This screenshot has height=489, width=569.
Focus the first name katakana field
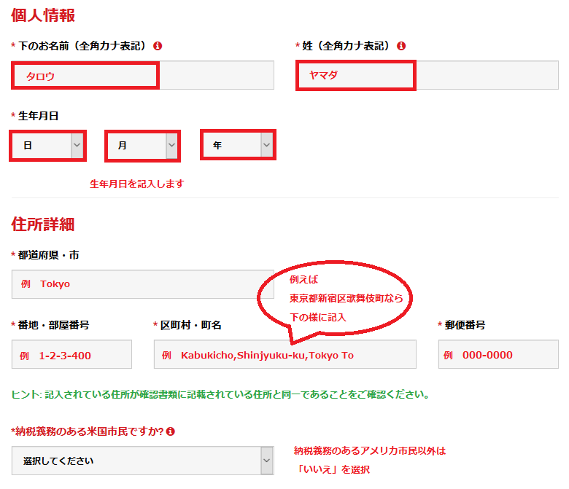142,75
